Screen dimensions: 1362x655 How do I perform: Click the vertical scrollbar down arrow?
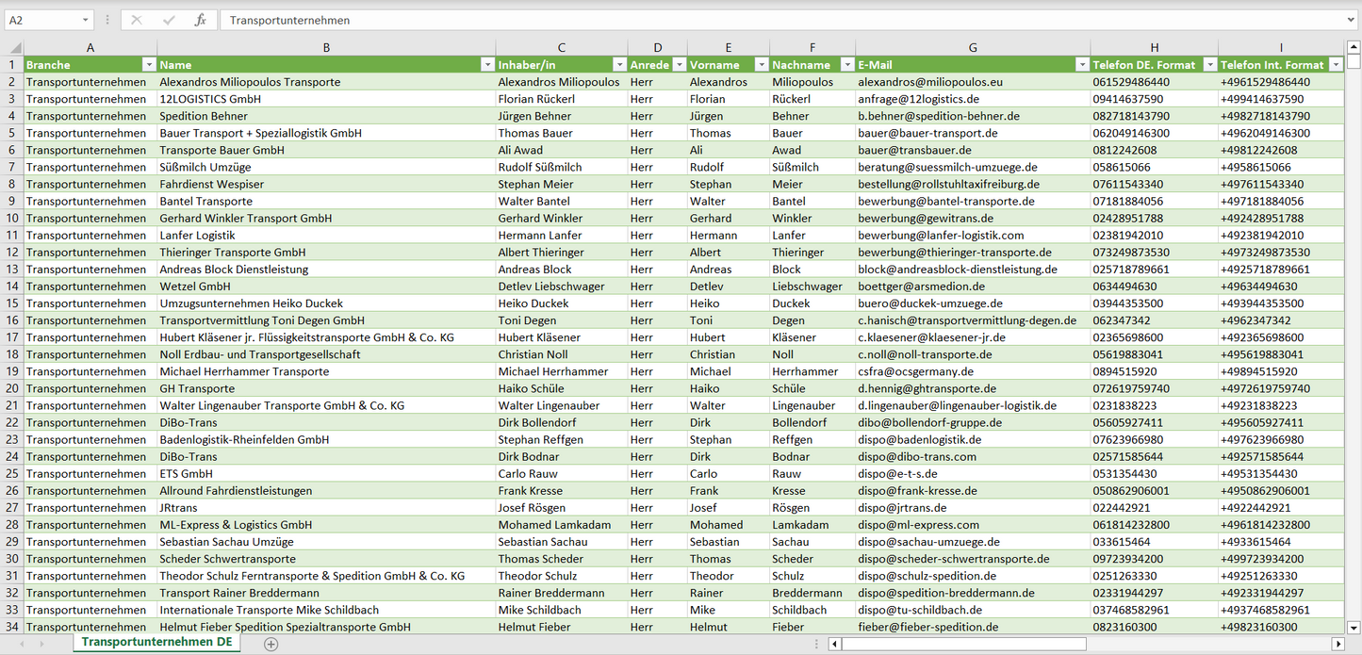[x=1354, y=627]
